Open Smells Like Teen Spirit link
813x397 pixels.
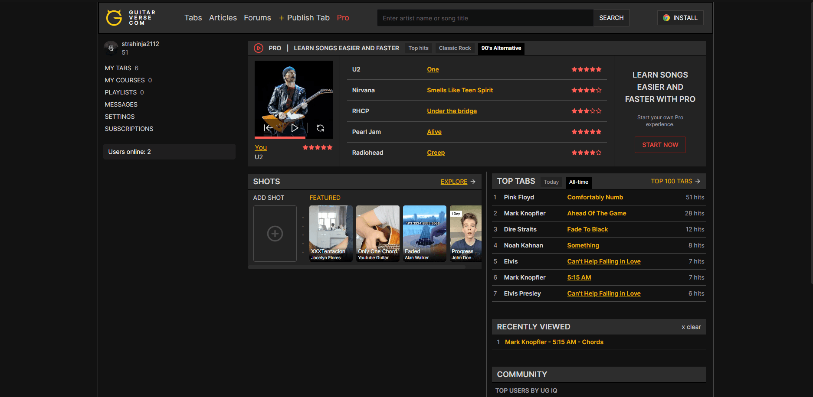(459, 90)
